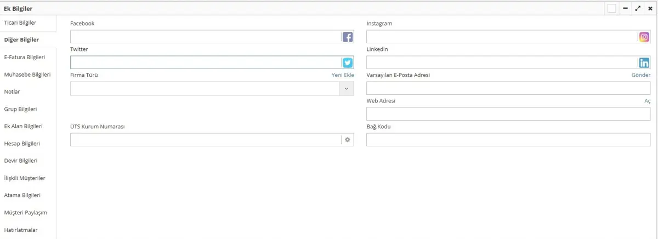Click the Instagram icon button
The height and width of the screenshot is (239, 658).
tap(644, 37)
